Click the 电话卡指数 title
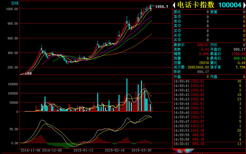Screen dimensions: 246x154 pos(196,5)
